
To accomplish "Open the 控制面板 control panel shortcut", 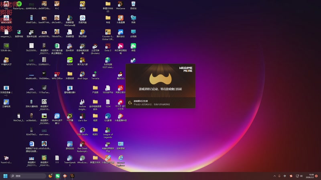I will pos(121,146).
